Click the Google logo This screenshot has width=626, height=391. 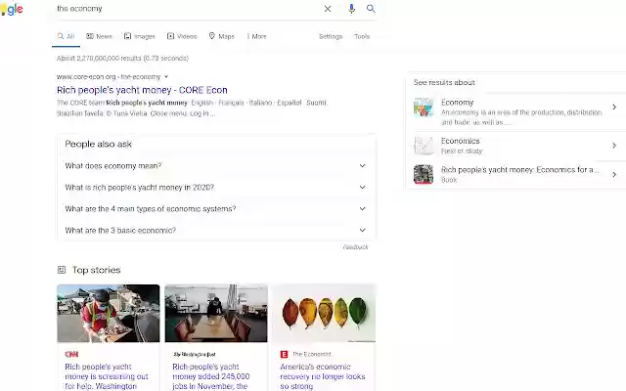pos(12,9)
